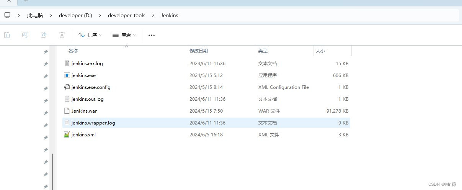Click the 2024/6/5 16:18 date cell
Screen dimensions: 462x190
[x=206, y=134]
